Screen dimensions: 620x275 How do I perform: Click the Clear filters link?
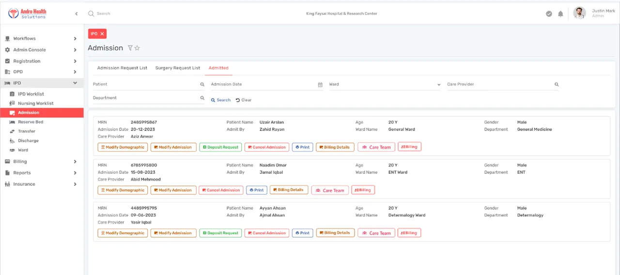[244, 100]
